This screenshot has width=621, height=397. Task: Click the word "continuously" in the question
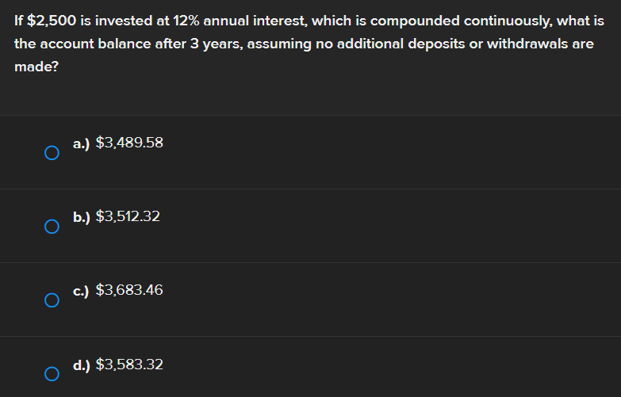[x=496, y=21]
